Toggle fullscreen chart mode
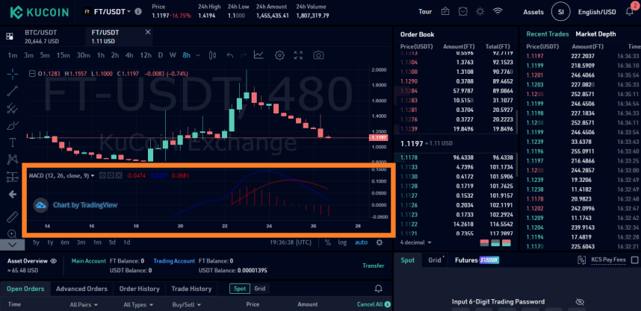The image size is (641, 311). (298, 55)
